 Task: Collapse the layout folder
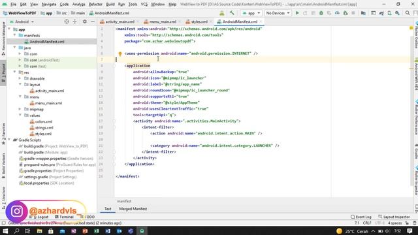[20, 84]
